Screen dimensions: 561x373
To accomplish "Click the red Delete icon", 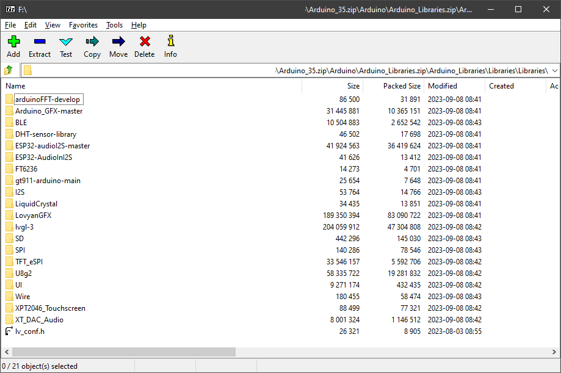I will [145, 42].
